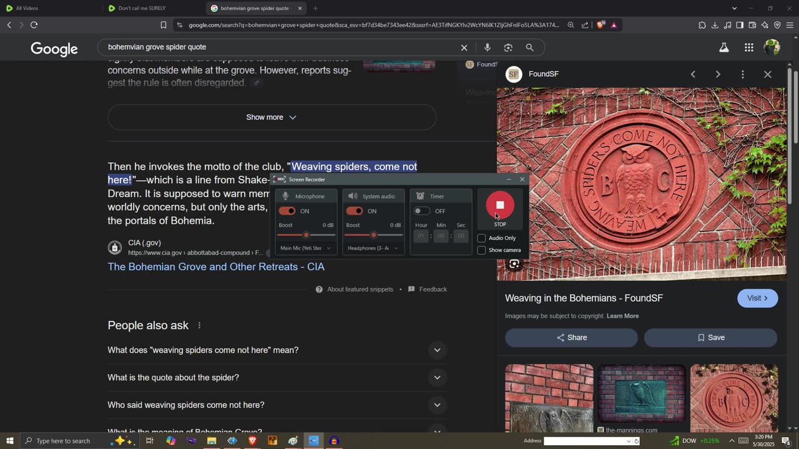This screenshot has height=449, width=799.
Task: Adjust the System audio boost slider
Action: (x=373, y=235)
